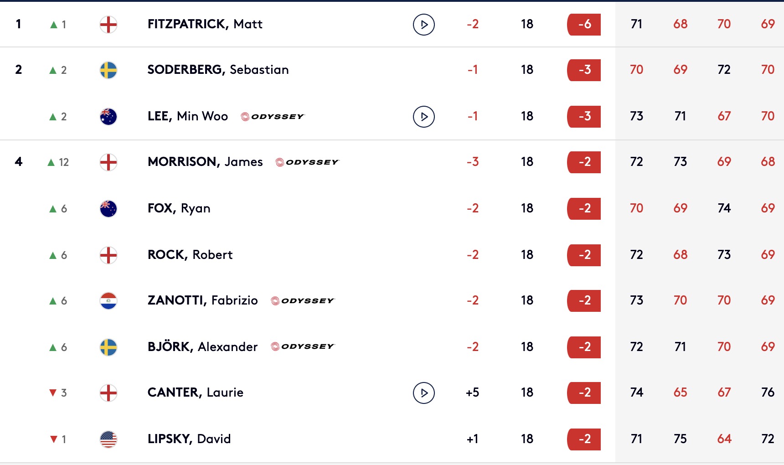The width and height of the screenshot is (784, 465).
Task: Open LIPSKY, David player profile
Action: point(189,439)
